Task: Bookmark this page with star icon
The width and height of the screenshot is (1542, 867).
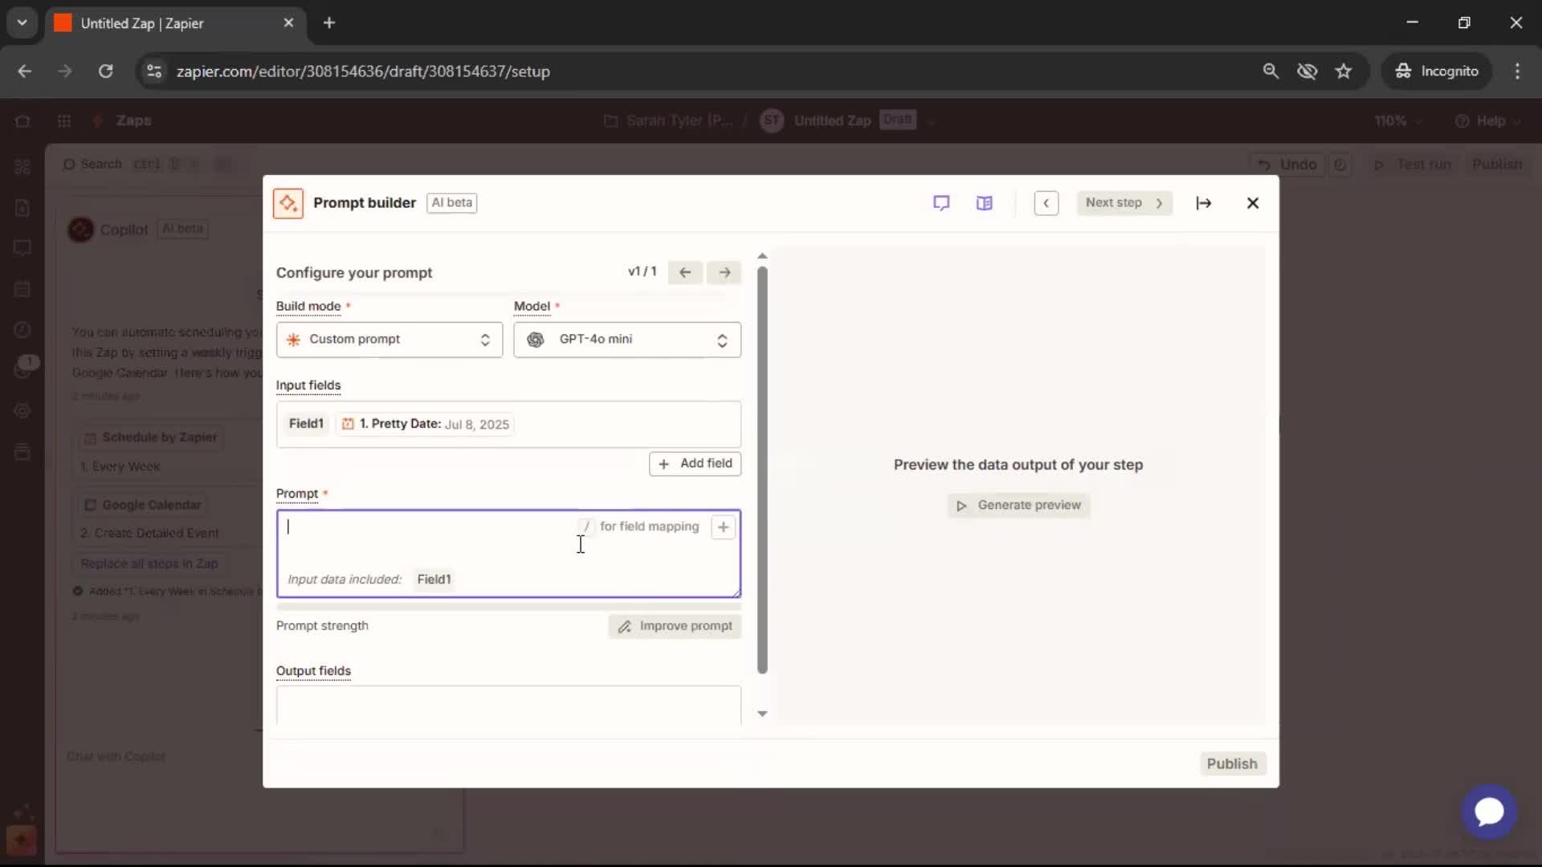Action: point(1343,71)
